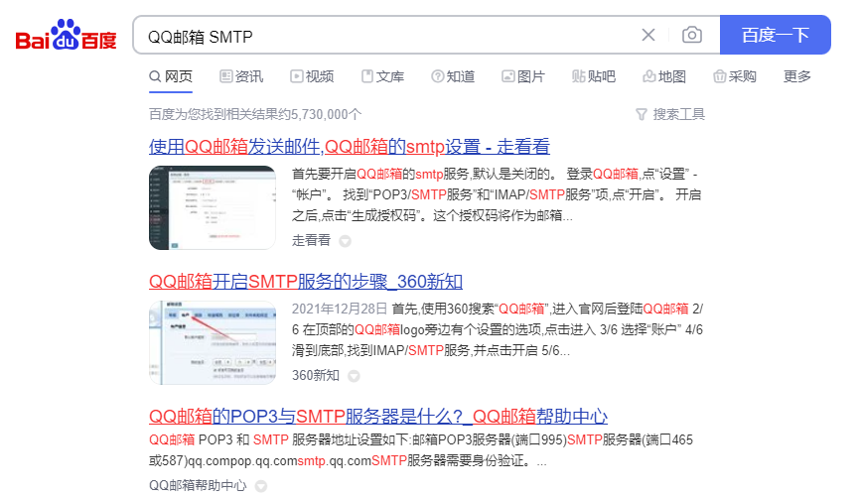Expand the 更多 menu
860x498 pixels.
[796, 76]
